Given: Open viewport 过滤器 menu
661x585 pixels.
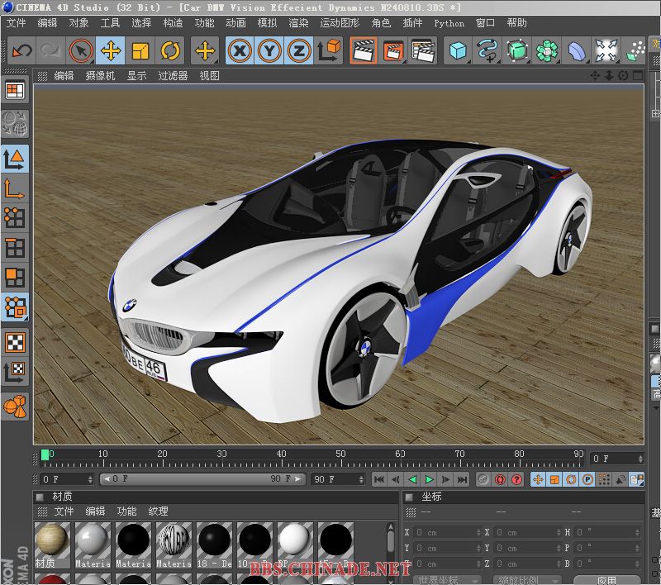Looking at the screenshot, I should (173, 76).
